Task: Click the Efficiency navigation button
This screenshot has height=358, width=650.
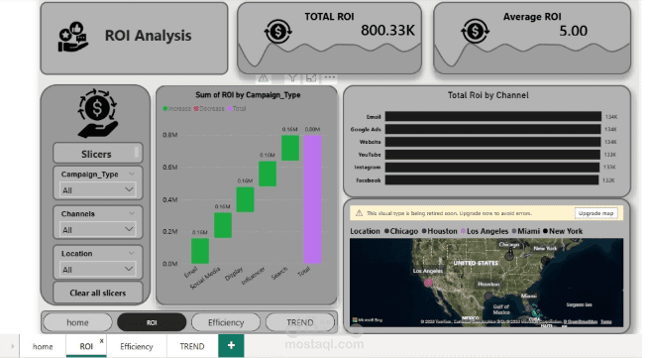Action: pyautogui.click(x=226, y=322)
